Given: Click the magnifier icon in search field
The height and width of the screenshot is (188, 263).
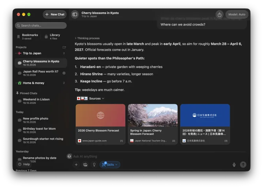Looking at the screenshot, I should (x=19, y=26).
